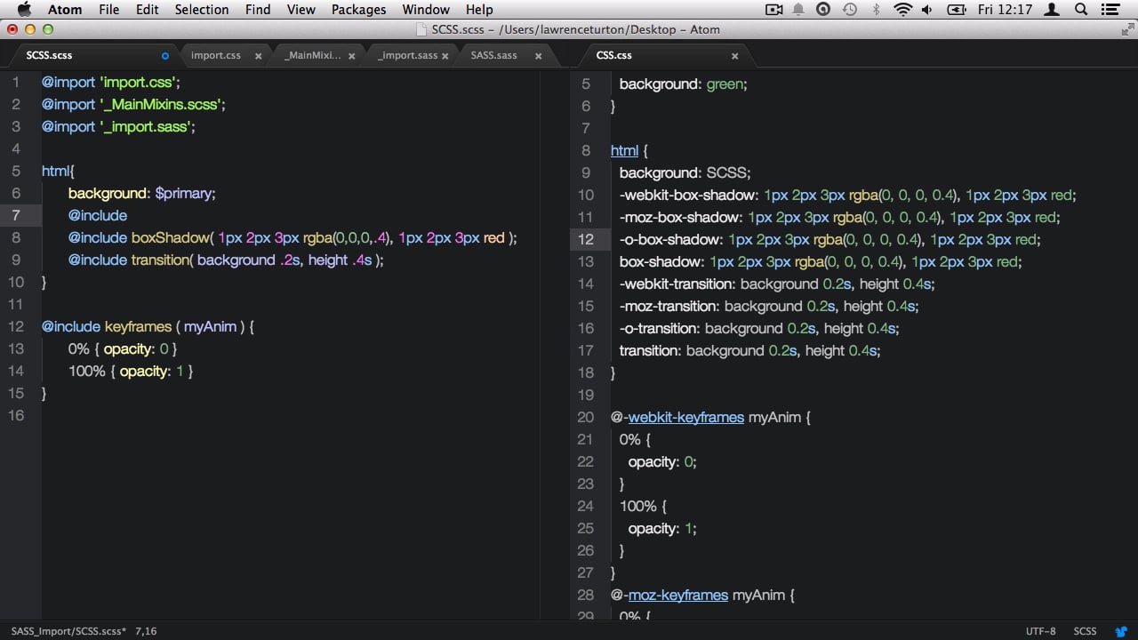Open the File menu
Viewport: 1138px width, 640px height.
click(x=109, y=10)
